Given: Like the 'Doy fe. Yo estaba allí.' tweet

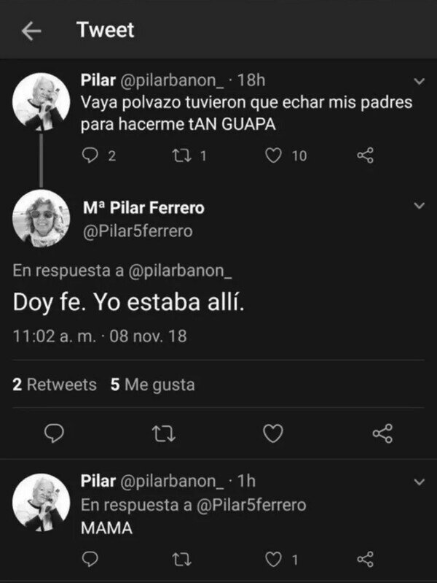Looking at the screenshot, I should click(272, 435).
